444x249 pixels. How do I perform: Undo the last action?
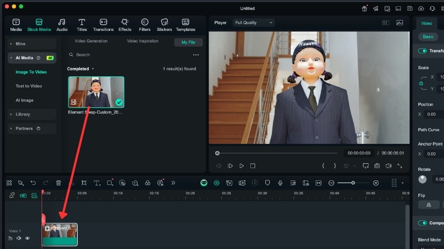pos(33,183)
